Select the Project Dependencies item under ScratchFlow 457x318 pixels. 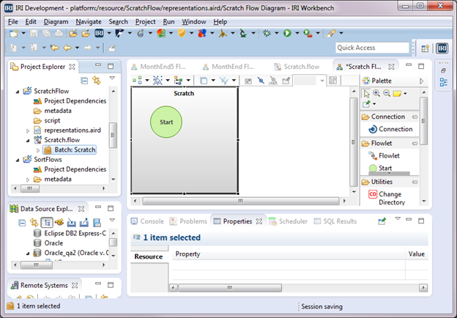70,101
